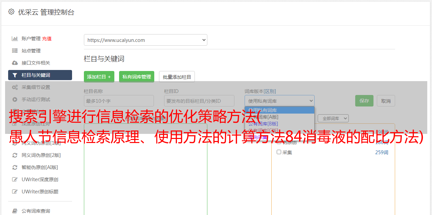Click the 259词 count link
The image size is (432, 215).
(382, 152)
